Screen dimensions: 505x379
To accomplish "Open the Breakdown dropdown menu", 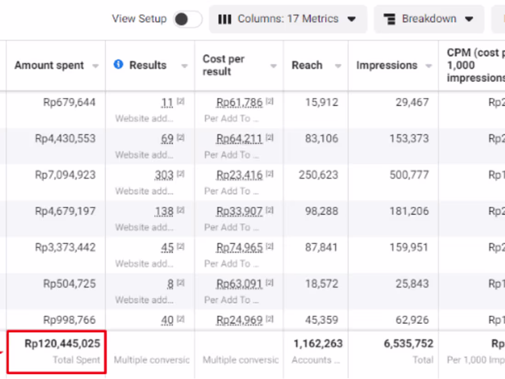I will point(429,19).
